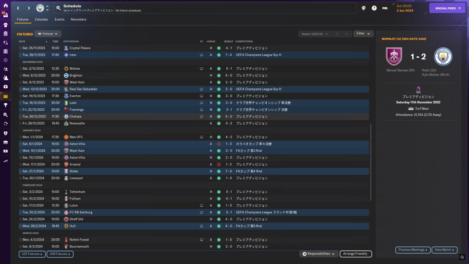The height and width of the screenshot is (264, 469).
Task: Open the Competitions trophy icon in sidebar
Action: pyautogui.click(x=5, y=105)
